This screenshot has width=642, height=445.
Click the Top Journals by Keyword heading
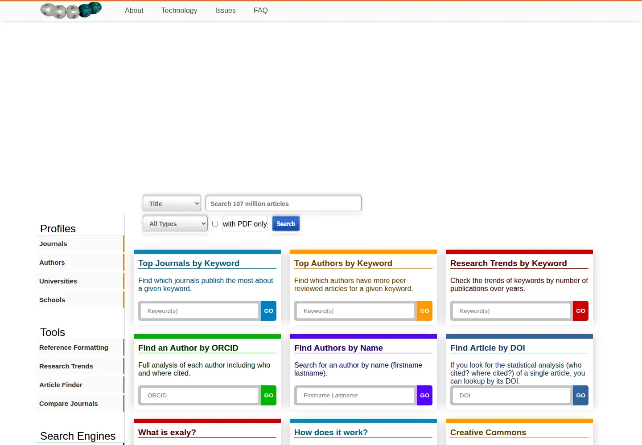click(189, 263)
